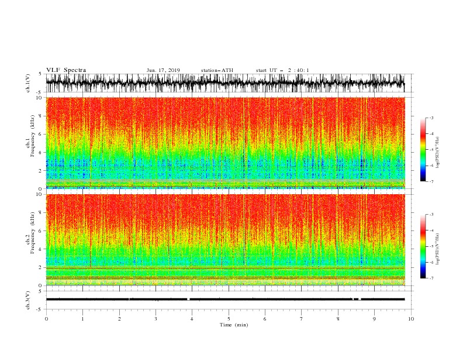
Task: Click the "ch.1 Frequency (kHz)" axis label
Action: click(x=30, y=136)
